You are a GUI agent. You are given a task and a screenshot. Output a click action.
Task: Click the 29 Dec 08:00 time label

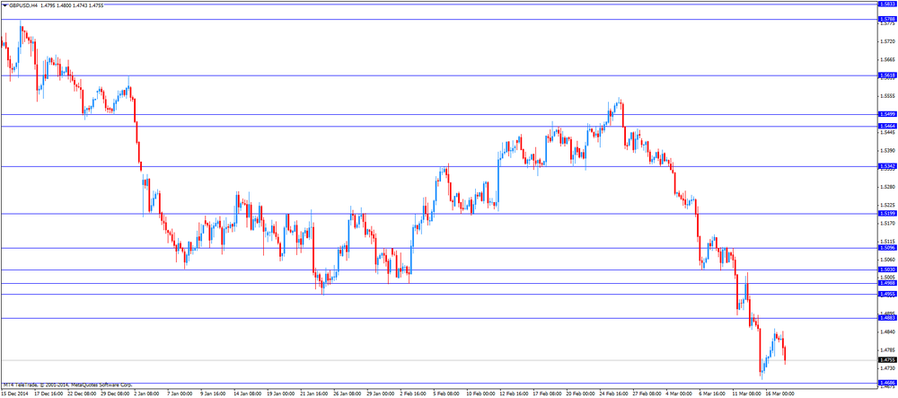(117, 394)
